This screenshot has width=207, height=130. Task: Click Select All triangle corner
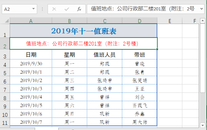(7, 21)
